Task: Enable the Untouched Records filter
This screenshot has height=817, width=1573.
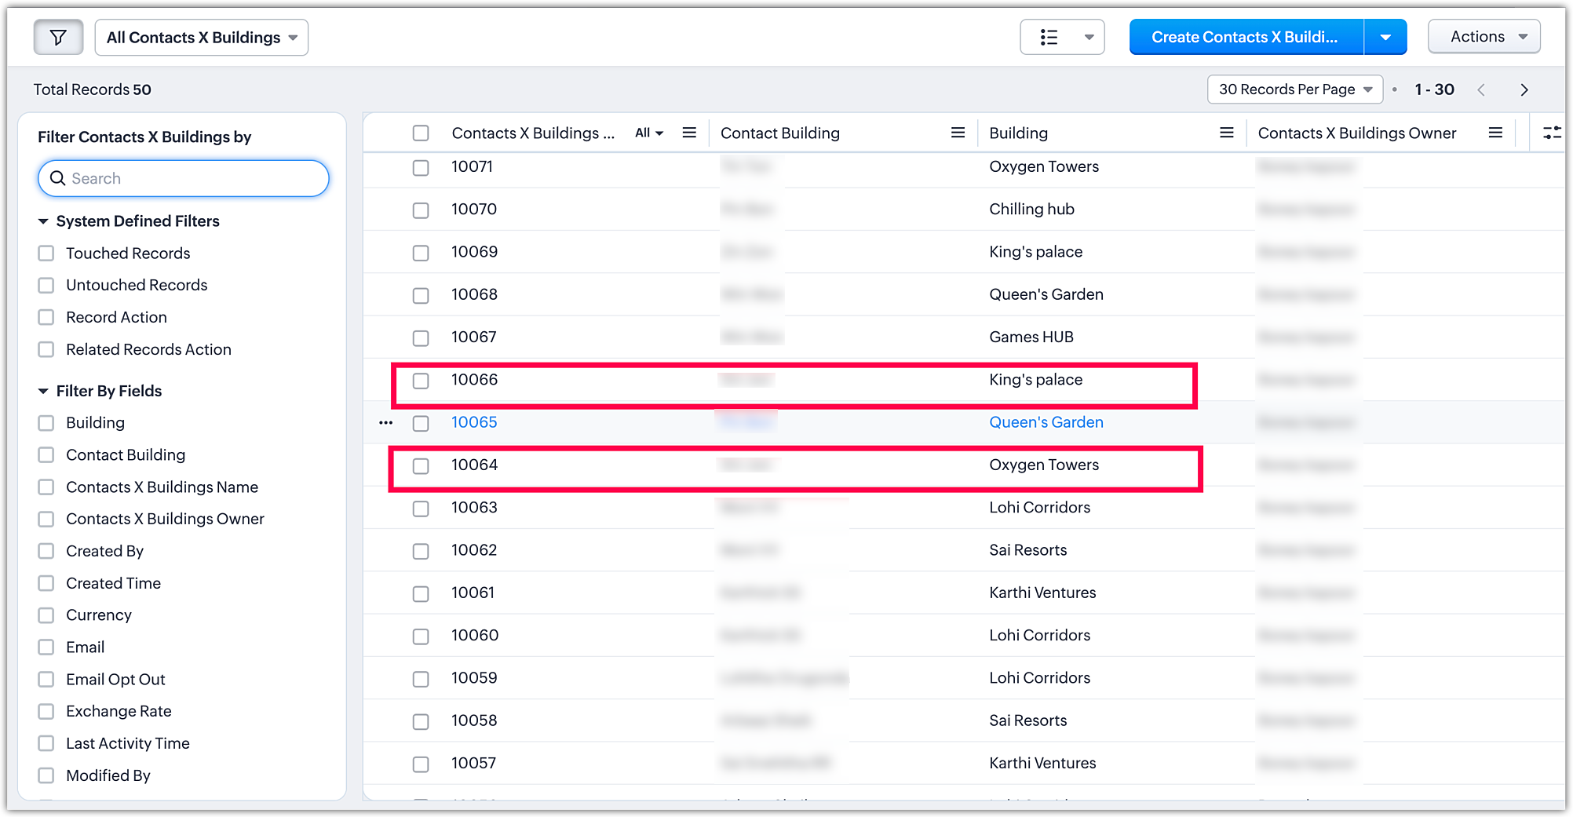Action: 46,285
